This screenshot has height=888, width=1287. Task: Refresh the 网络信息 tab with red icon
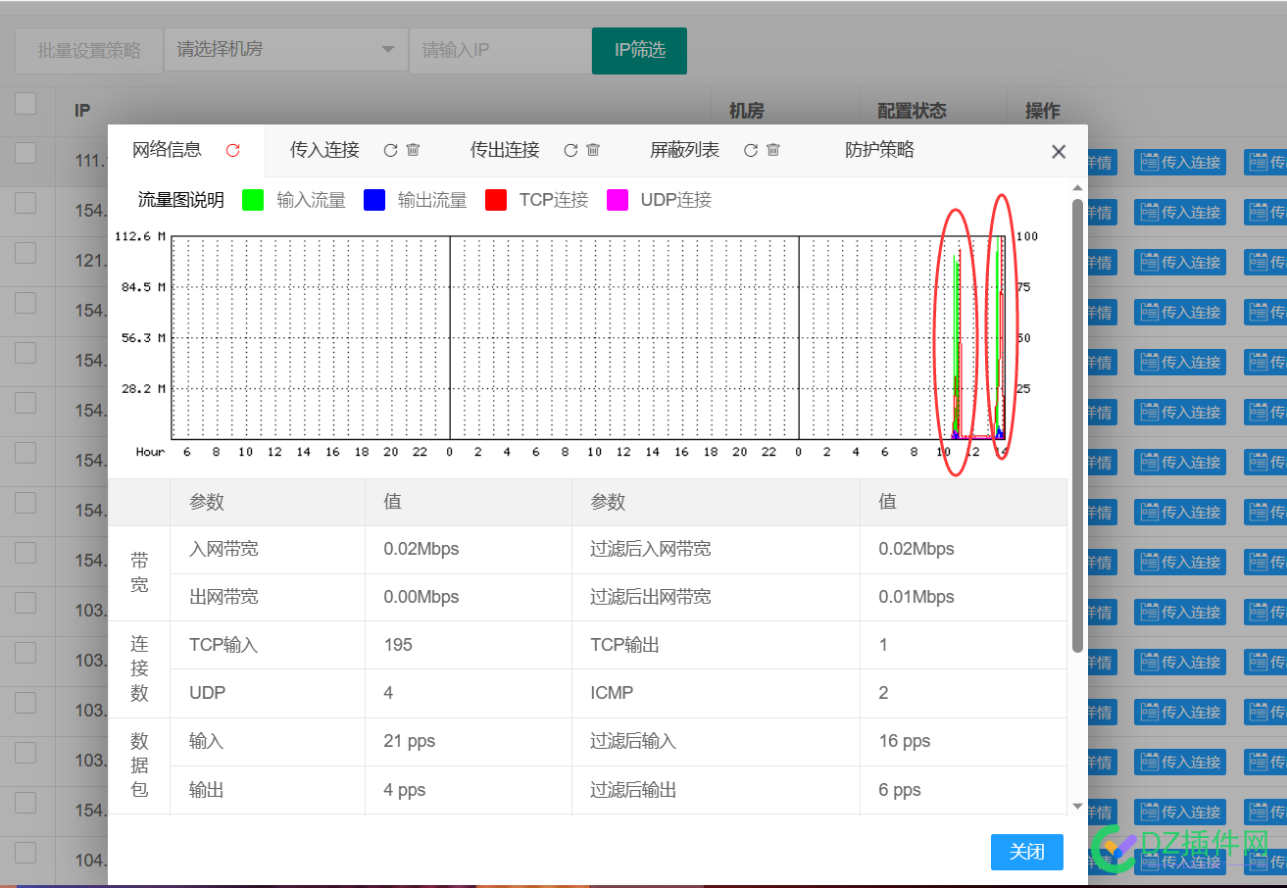pyautogui.click(x=232, y=150)
